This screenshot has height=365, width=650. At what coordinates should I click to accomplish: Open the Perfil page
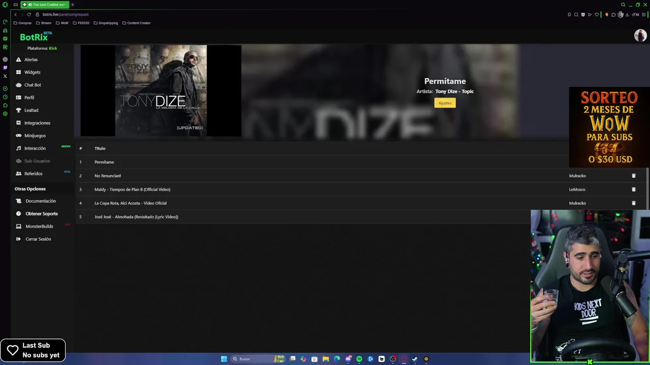(29, 98)
